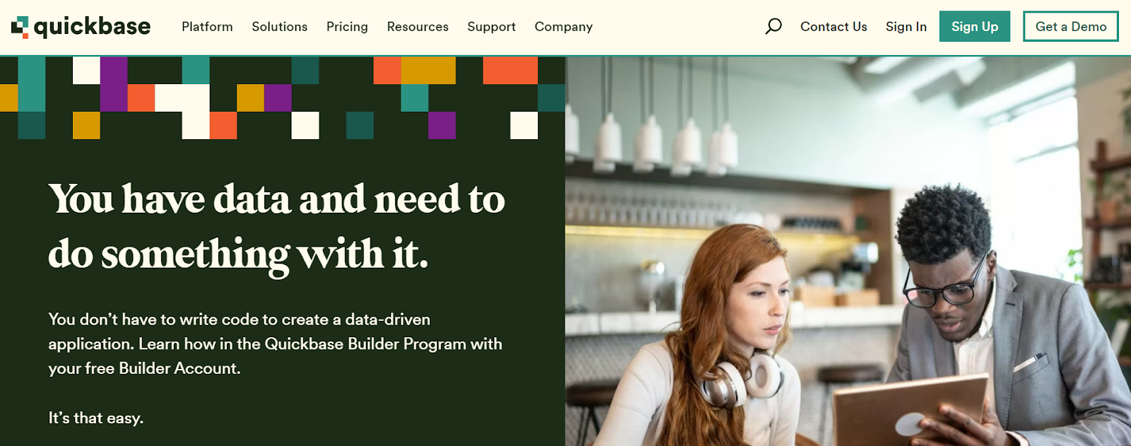Click the Sign In link
Image resolution: width=1131 pixels, height=446 pixels.
point(906,27)
